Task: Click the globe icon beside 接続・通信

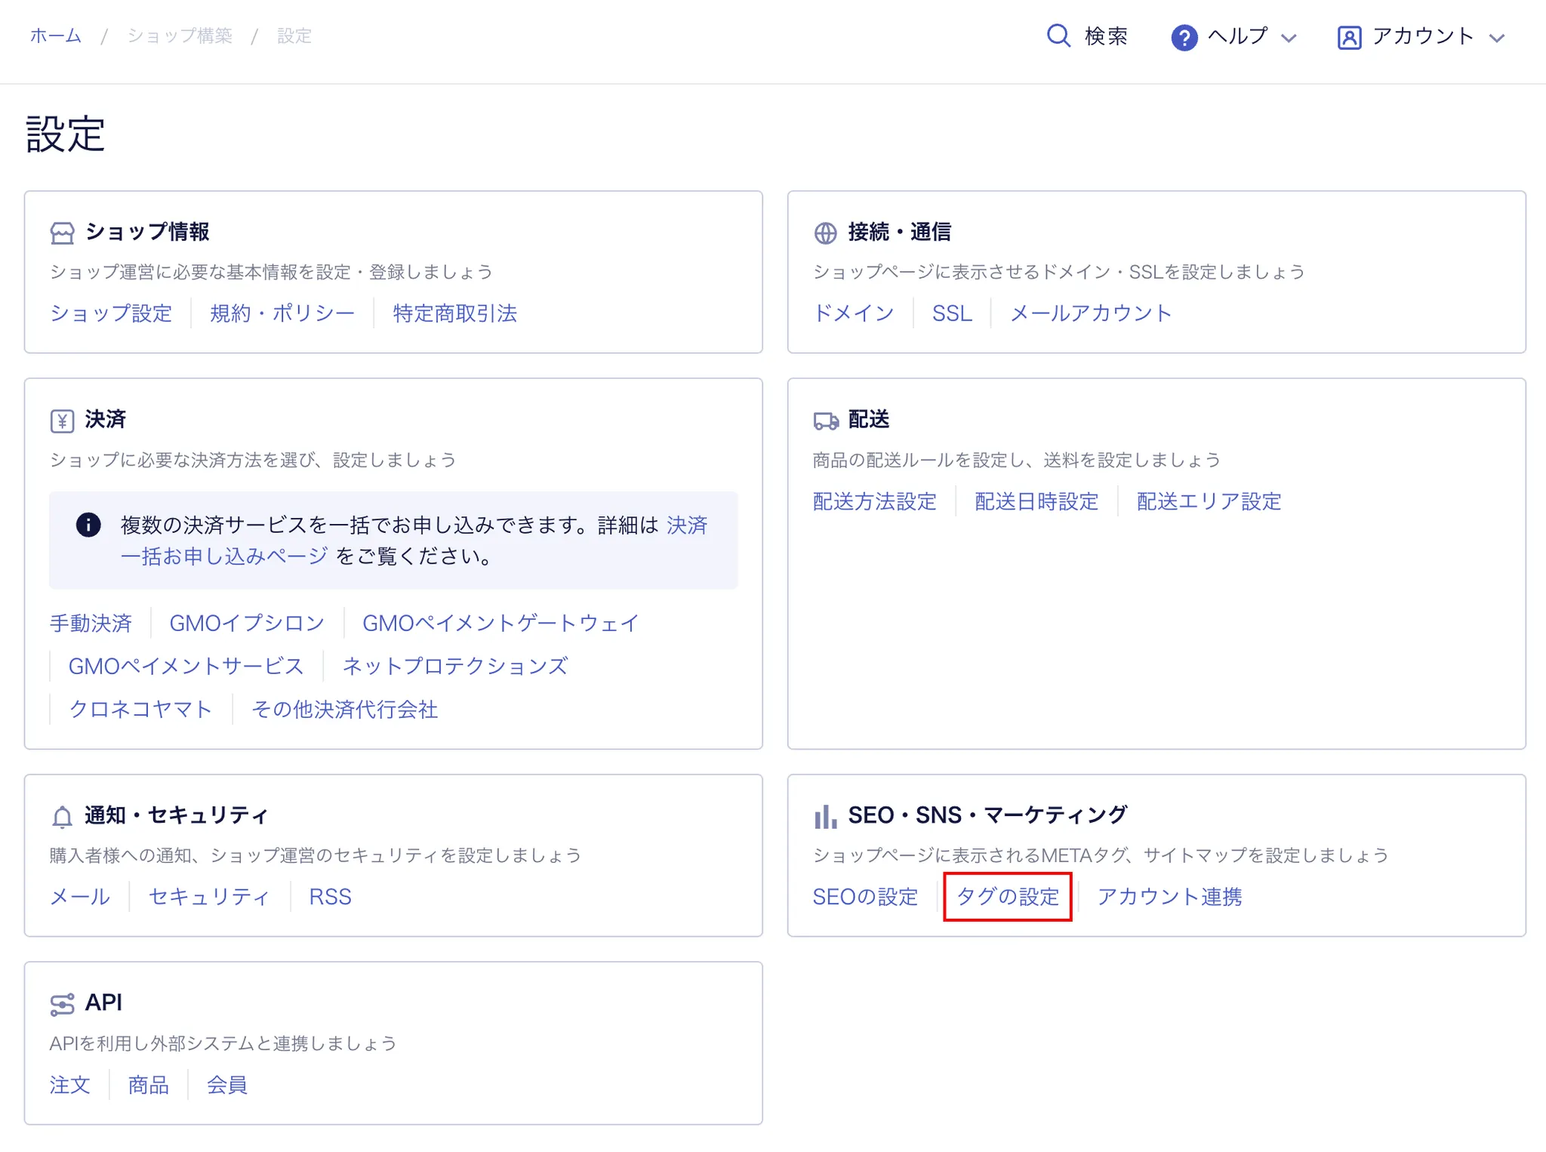Action: tap(825, 233)
